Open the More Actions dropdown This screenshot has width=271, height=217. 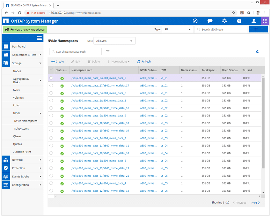coord(119,62)
